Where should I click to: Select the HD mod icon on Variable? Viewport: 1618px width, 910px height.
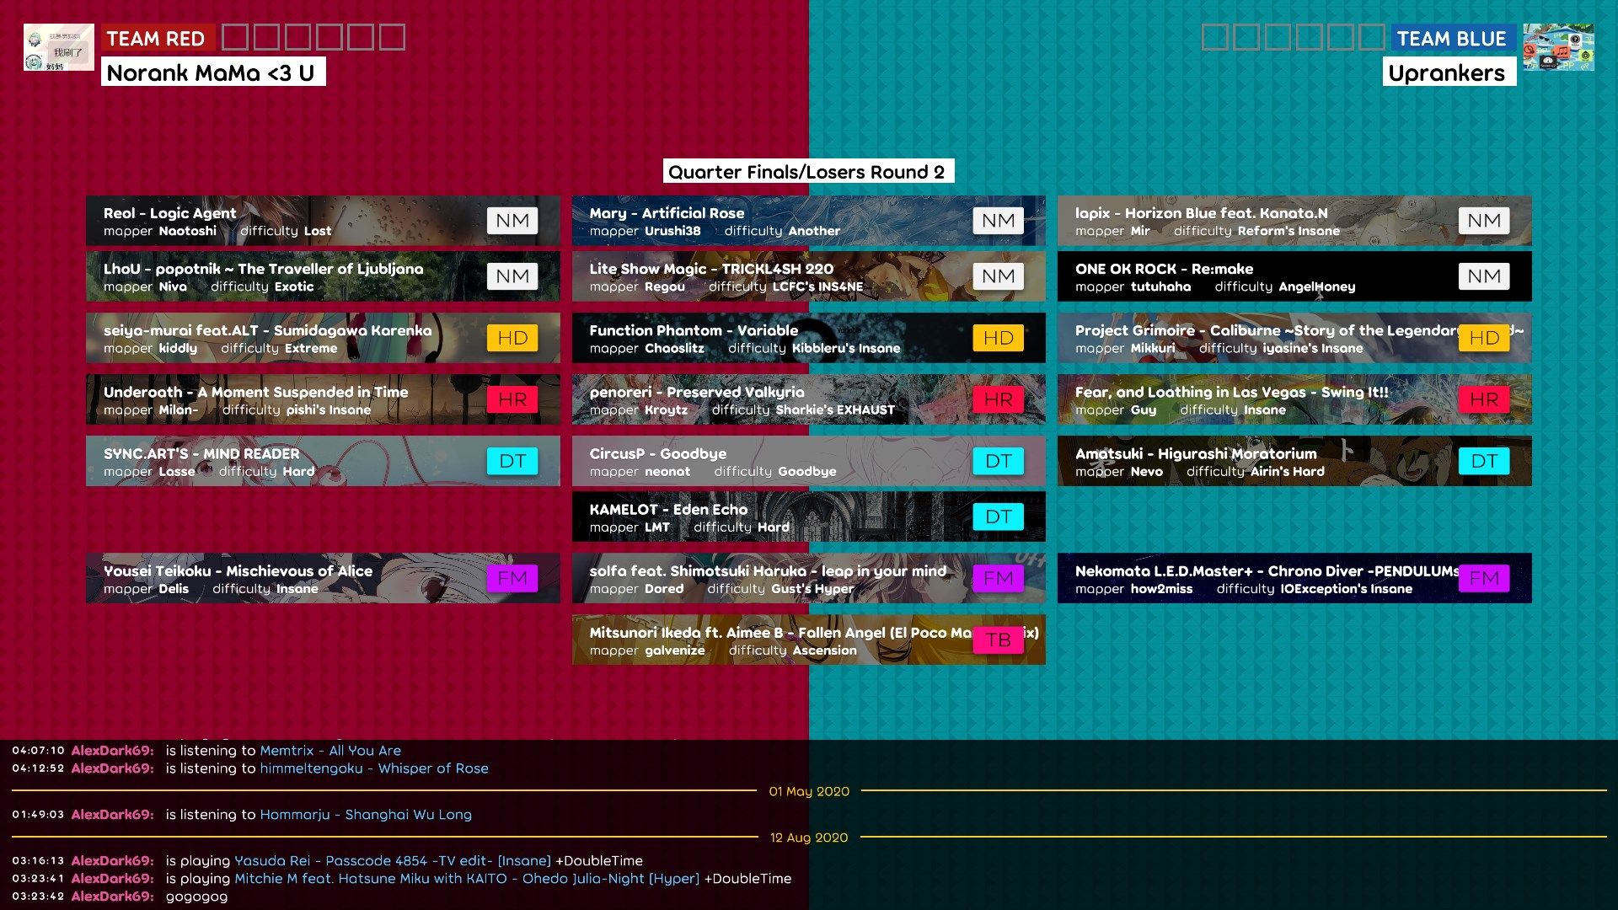(x=997, y=337)
